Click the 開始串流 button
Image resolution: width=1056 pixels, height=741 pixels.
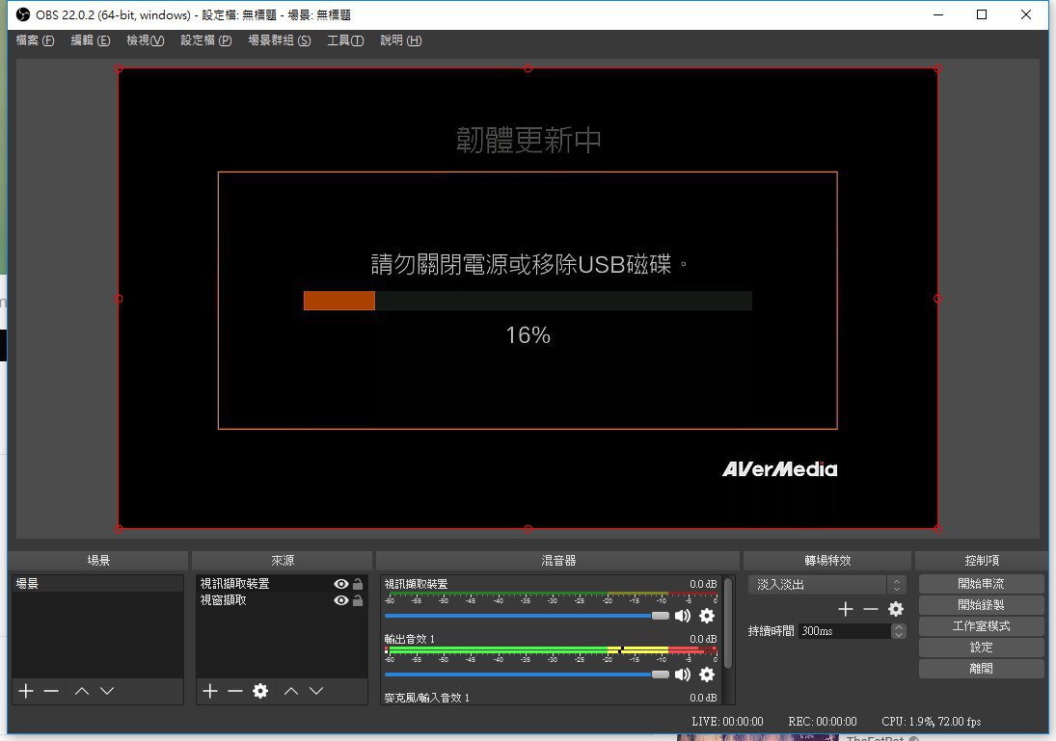point(981,584)
